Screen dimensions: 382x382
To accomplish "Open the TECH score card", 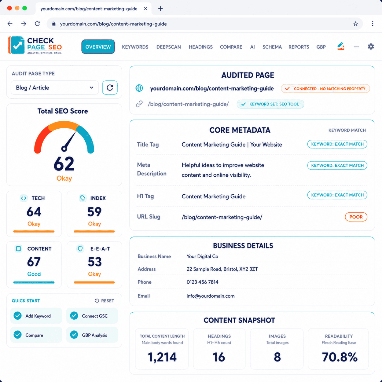I will [x=34, y=214].
